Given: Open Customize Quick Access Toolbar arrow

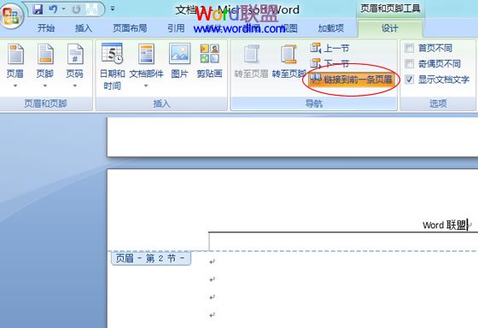Looking at the screenshot, I should (113, 9).
